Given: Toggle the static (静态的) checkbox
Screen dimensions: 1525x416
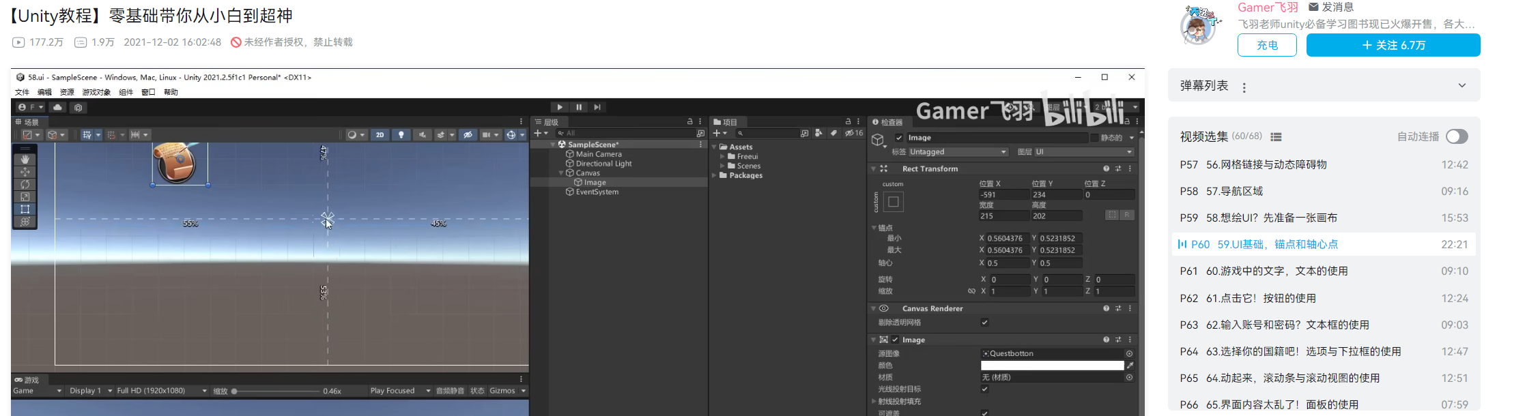Looking at the screenshot, I should [x=1095, y=138].
